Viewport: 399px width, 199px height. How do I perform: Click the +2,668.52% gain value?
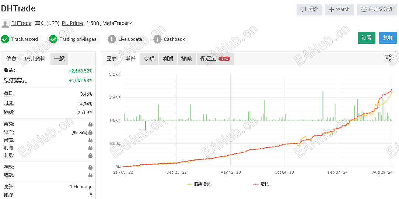pos(80,71)
